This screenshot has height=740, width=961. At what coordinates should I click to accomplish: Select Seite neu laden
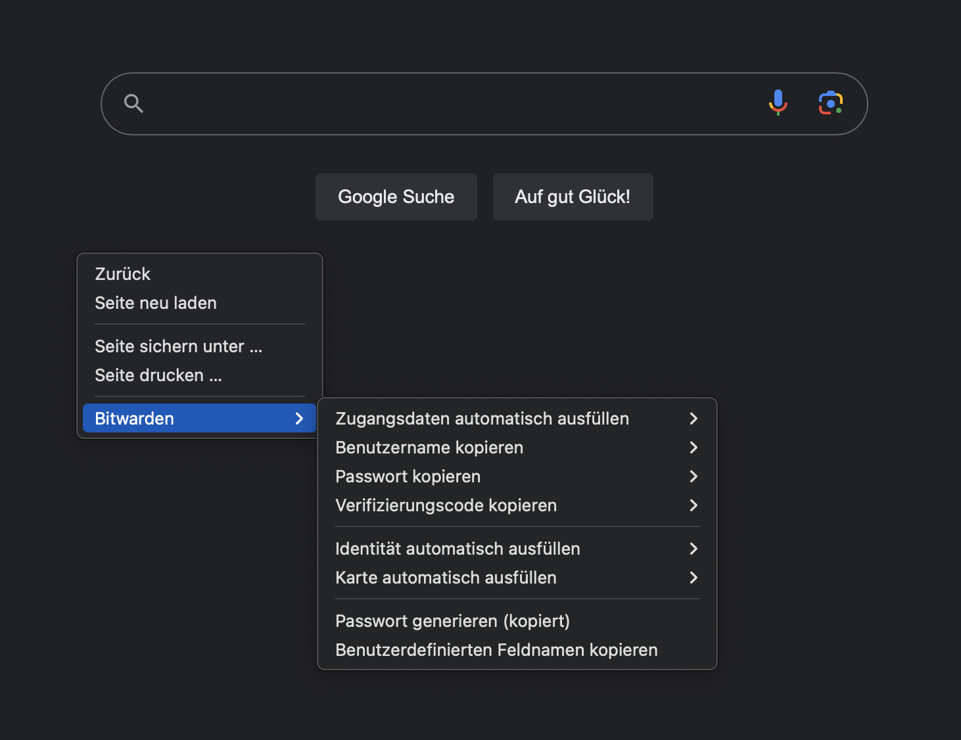tap(200, 303)
